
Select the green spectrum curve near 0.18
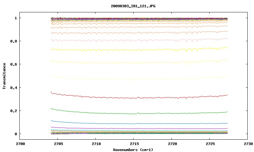[x=139, y=113]
